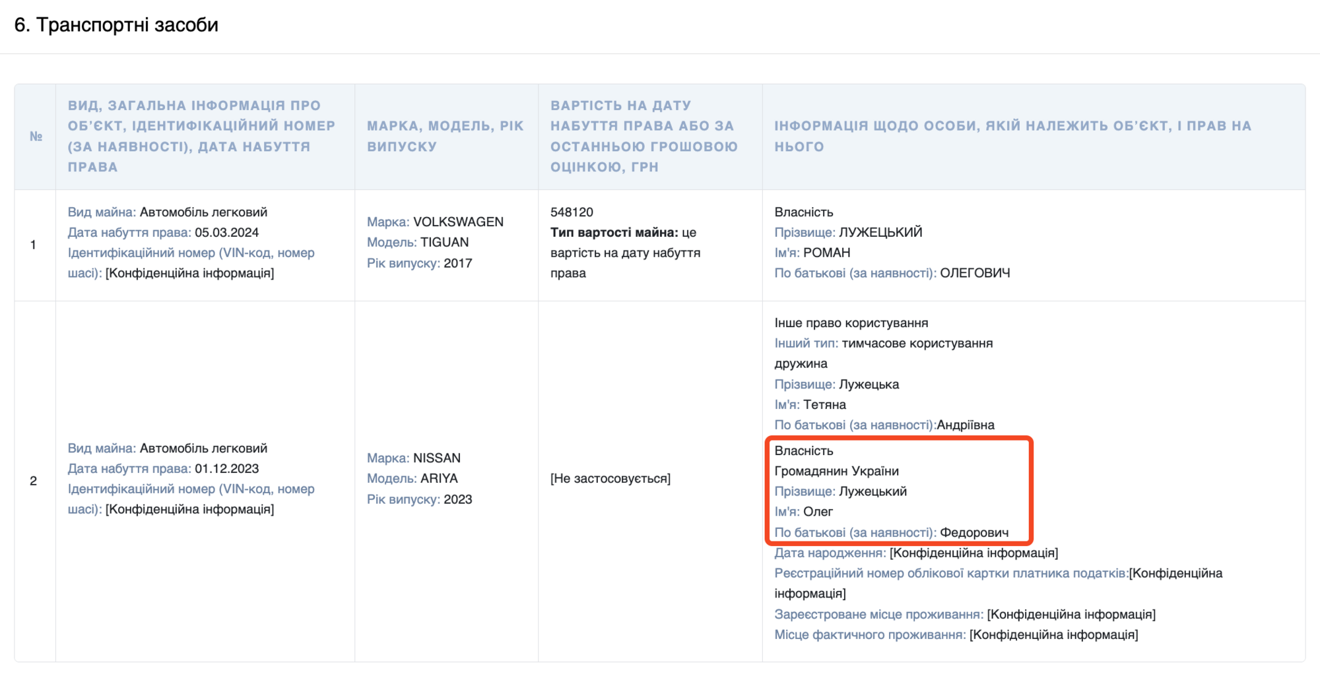Viewport: 1320px width, 674px height.
Task: Click "Інше право користування" text
Action: pos(851,323)
